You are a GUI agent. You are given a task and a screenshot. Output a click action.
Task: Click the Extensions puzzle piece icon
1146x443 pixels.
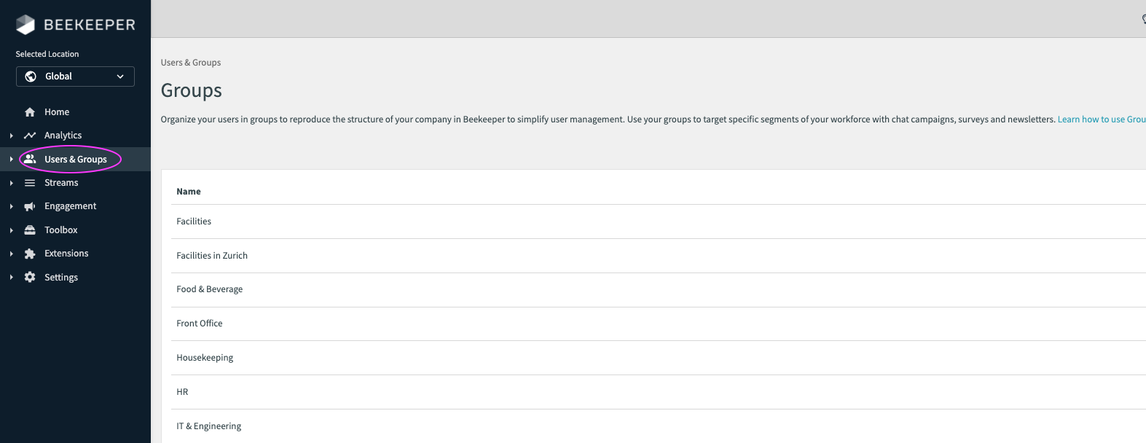30,254
